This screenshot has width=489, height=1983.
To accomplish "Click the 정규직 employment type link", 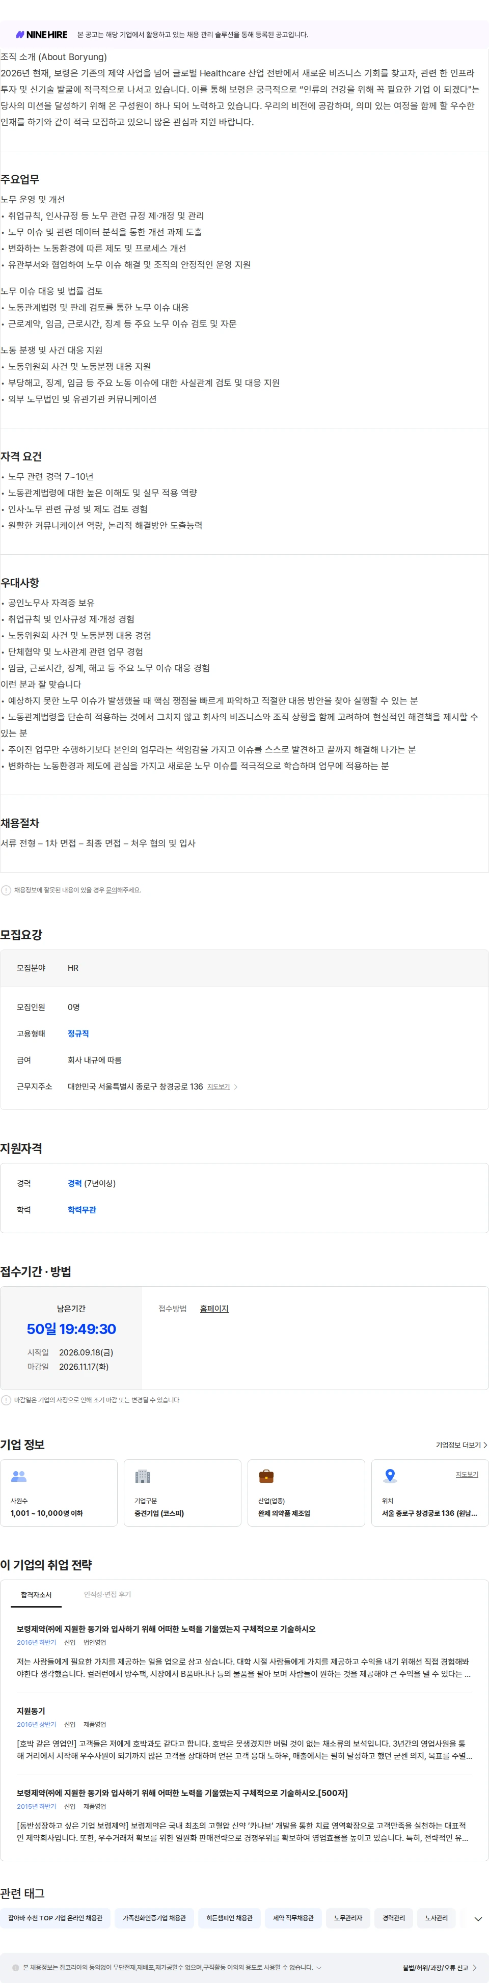I will [78, 1034].
